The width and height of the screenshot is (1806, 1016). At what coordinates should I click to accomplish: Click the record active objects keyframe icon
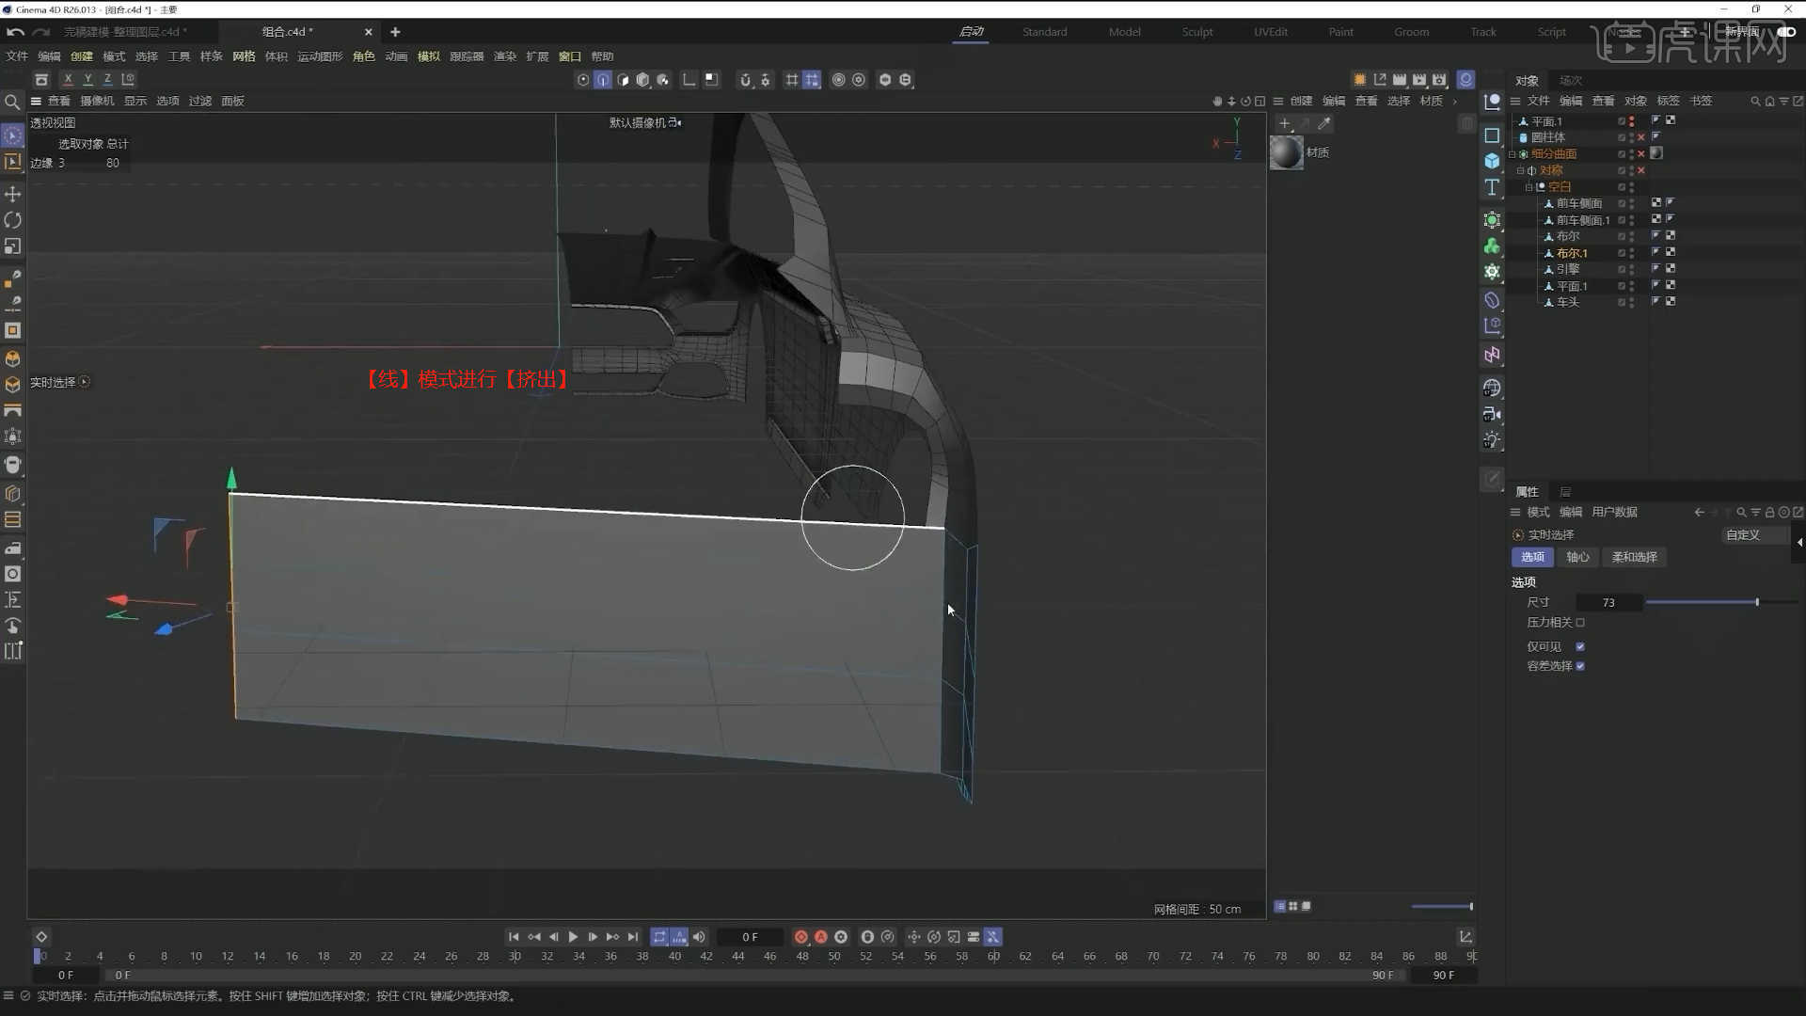click(801, 937)
